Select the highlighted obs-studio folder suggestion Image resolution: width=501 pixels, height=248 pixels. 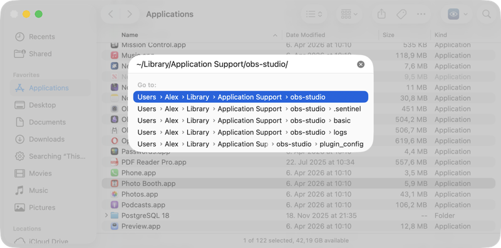click(x=250, y=97)
